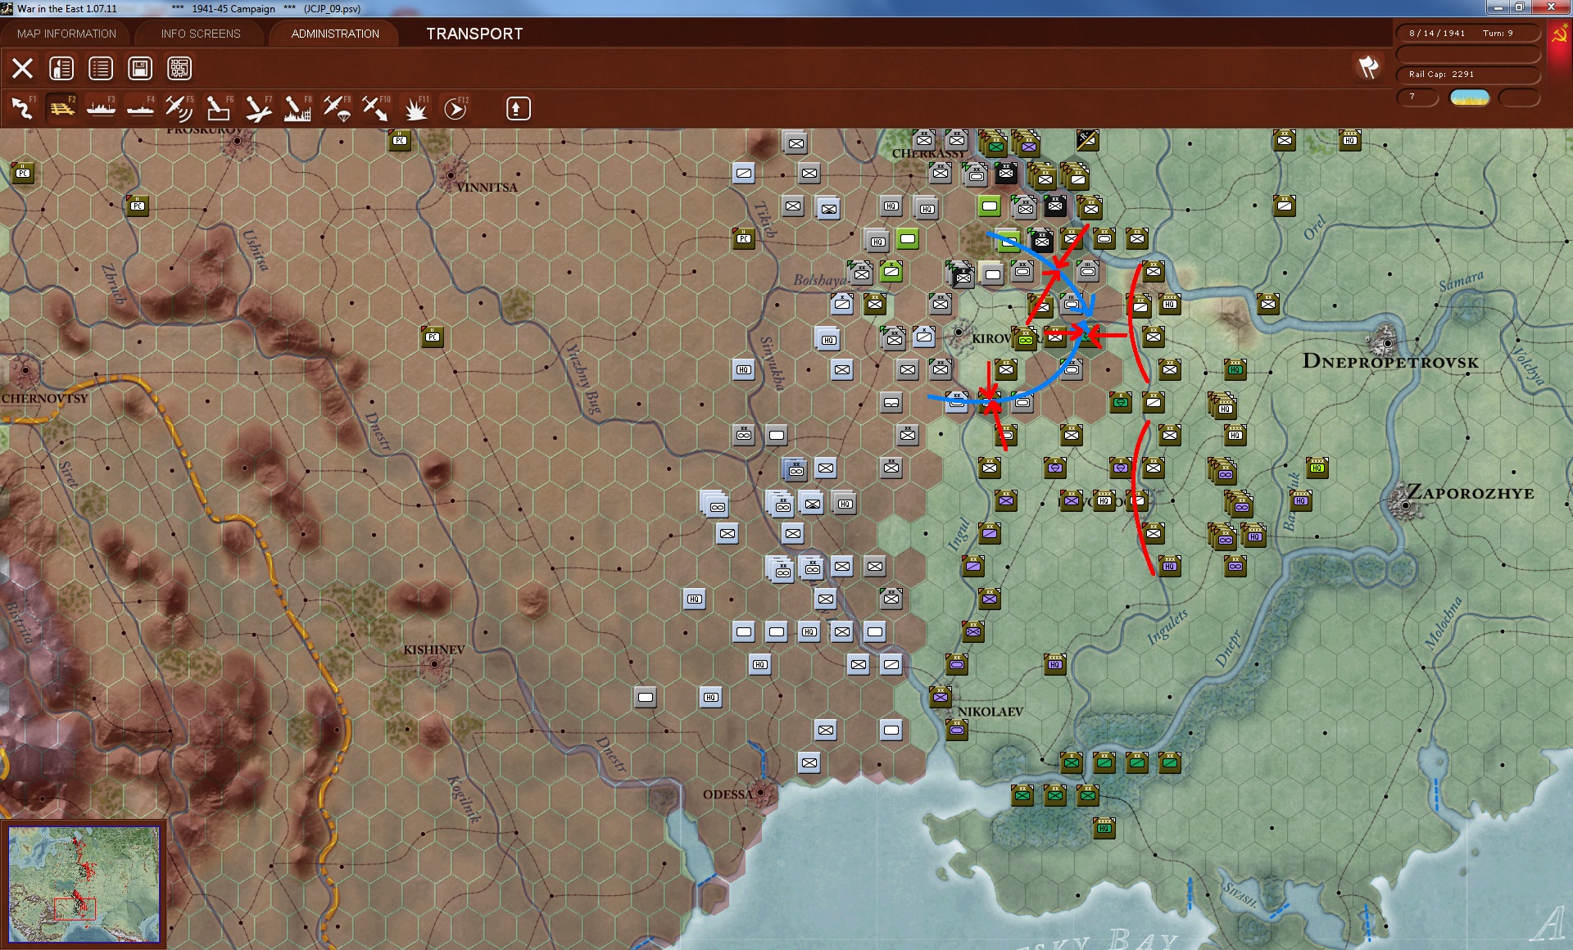Image resolution: width=1573 pixels, height=950 pixels.
Task: Select the F9 air transport parachute icon
Action: click(337, 108)
